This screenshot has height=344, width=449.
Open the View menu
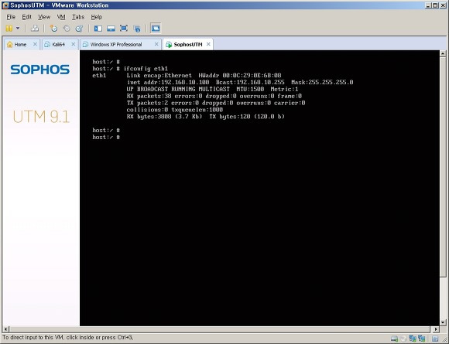pyautogui.click(x=44, y=17)
